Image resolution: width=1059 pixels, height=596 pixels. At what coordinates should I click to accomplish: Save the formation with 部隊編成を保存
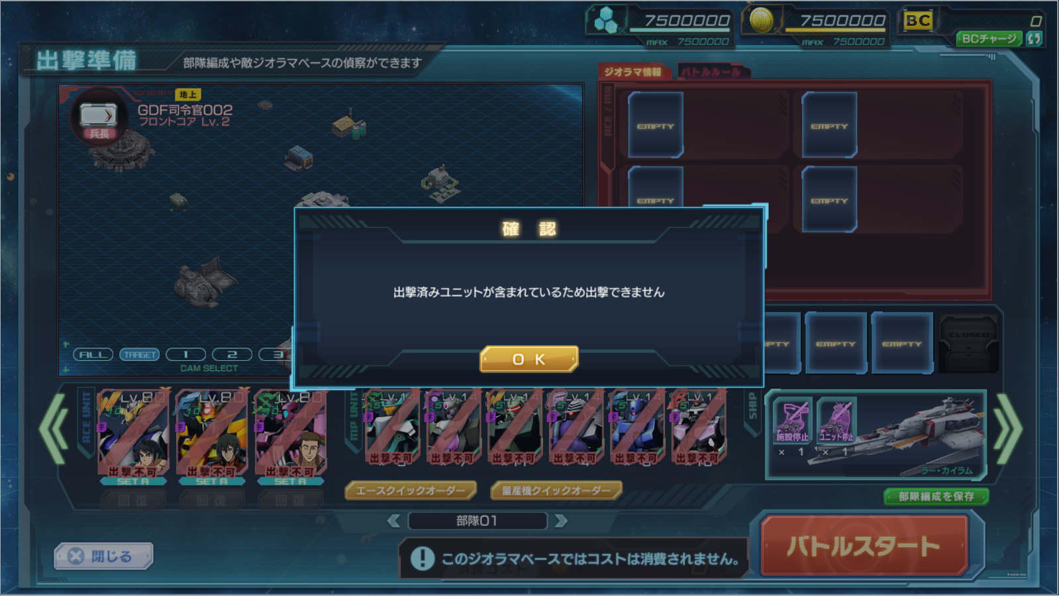[x=936, y=497]
